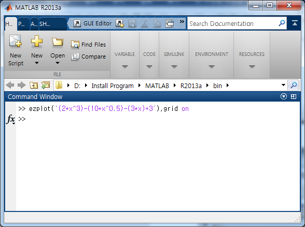This screenshot has width=305, height=227.
Task: Open the address bar history dropdown
Action: click(x=283, y=85)
